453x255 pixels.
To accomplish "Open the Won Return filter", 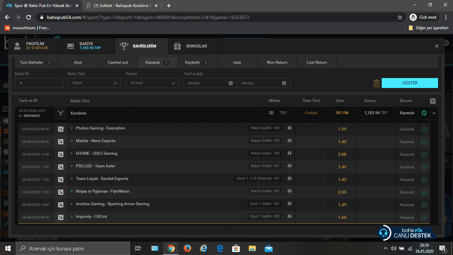I will tap(277, 62).
